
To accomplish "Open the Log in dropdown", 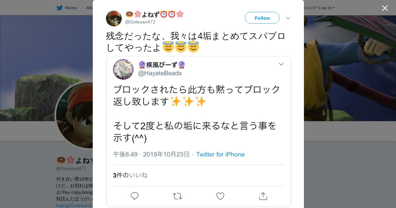I will tap(326, 8).
